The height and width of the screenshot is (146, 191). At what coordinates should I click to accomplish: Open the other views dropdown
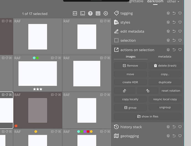pyautogui.click(x=173, y=1)
